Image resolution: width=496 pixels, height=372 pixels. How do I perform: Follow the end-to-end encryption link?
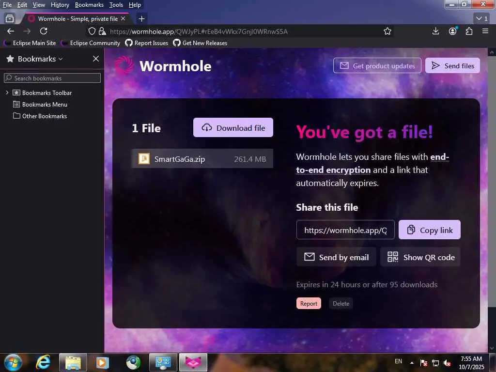(x=372, y=164)
